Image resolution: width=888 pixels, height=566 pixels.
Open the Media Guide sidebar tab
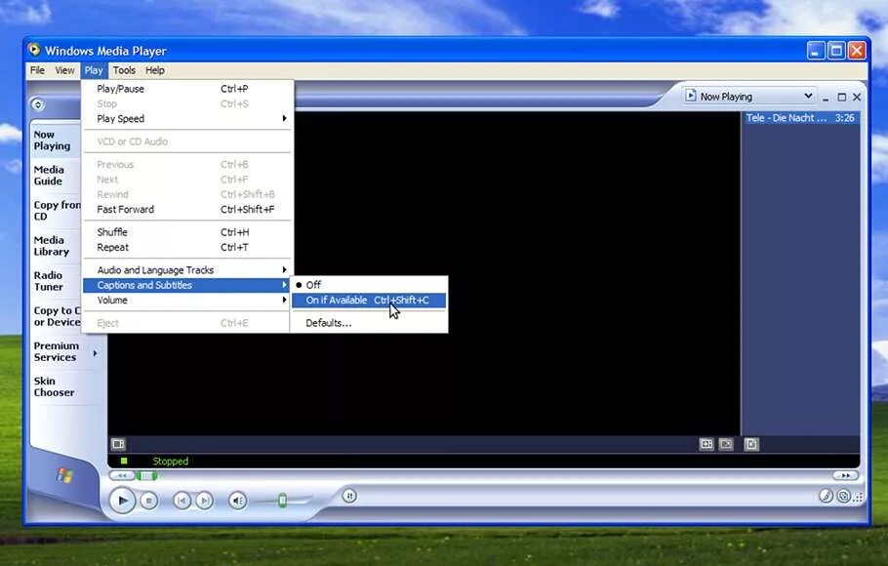coord(55,175)
